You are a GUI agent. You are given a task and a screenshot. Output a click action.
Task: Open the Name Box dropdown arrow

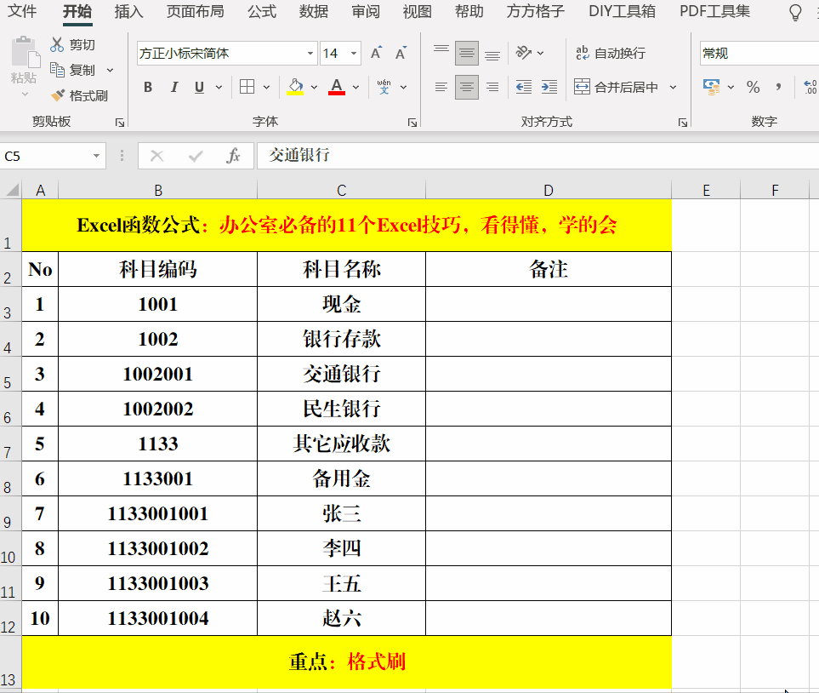[x=96, y=156]
